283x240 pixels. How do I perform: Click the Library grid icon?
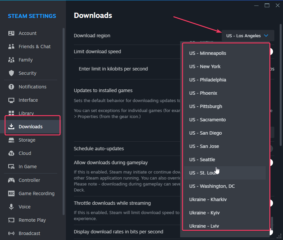[11, 113]
